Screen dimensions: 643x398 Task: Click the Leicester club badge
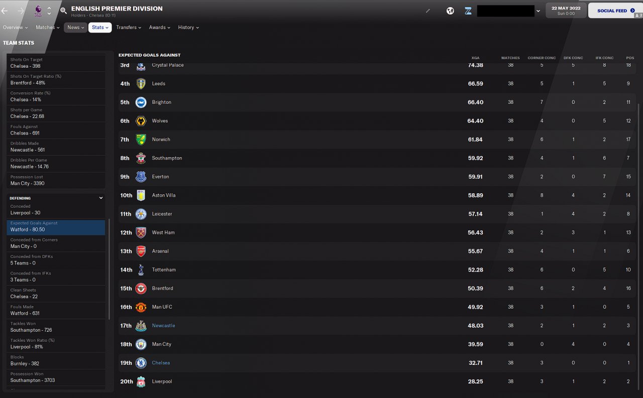141,214
